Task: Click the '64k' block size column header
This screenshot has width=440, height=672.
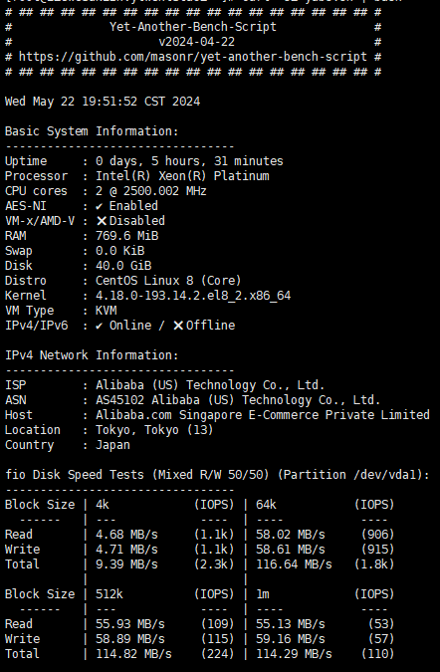Action: point(266,505)
